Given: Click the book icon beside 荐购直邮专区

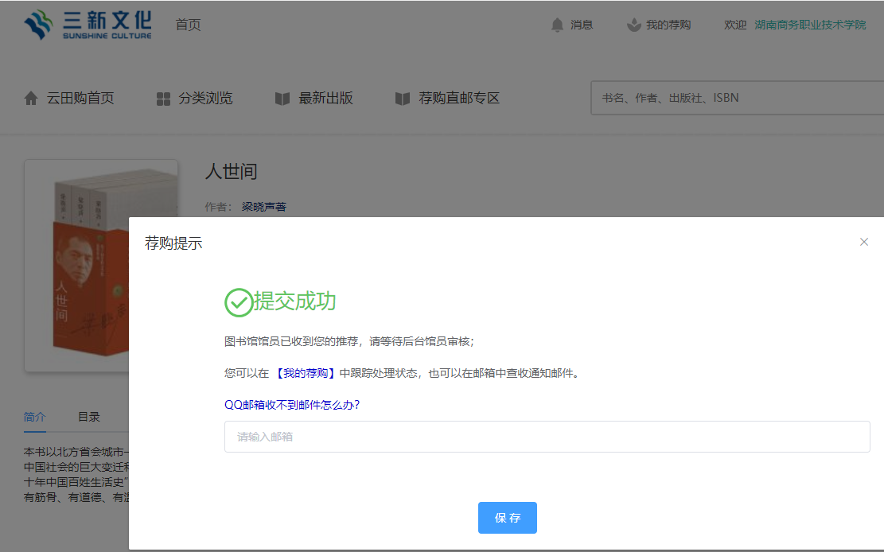Looking at the screenshot, I should click(403, 99).
